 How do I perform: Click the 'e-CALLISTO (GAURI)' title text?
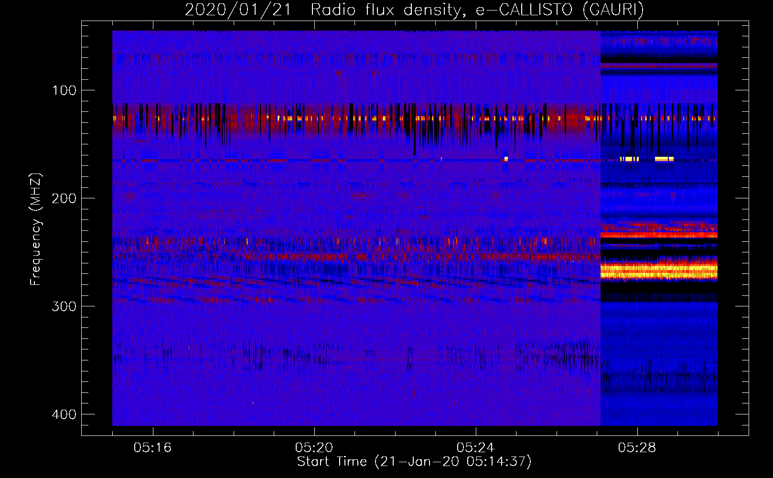(x=560, y=10)
